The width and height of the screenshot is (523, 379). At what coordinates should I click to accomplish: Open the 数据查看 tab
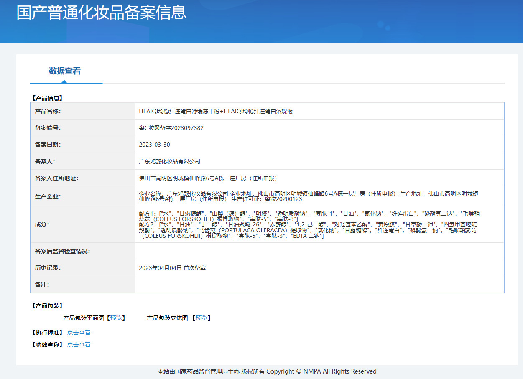[x=65, y=71]
